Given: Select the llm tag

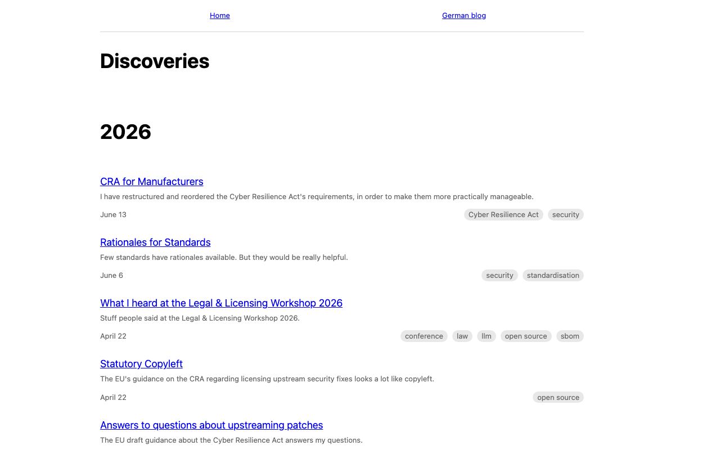Looking at the screenshot, I should (x=487, y=336).
